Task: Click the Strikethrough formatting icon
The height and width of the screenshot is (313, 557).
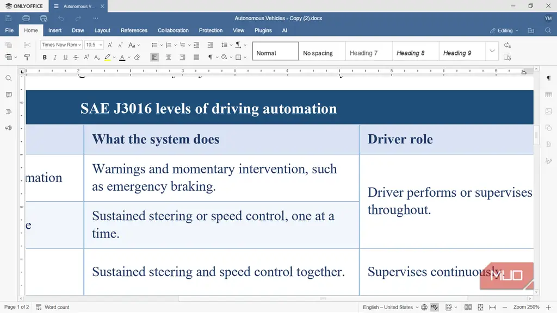Action: coord(76,57)
